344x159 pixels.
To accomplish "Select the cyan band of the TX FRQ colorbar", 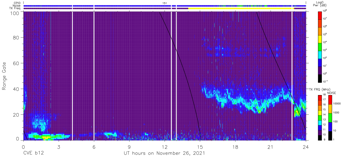I will click(x=320, y=122).
